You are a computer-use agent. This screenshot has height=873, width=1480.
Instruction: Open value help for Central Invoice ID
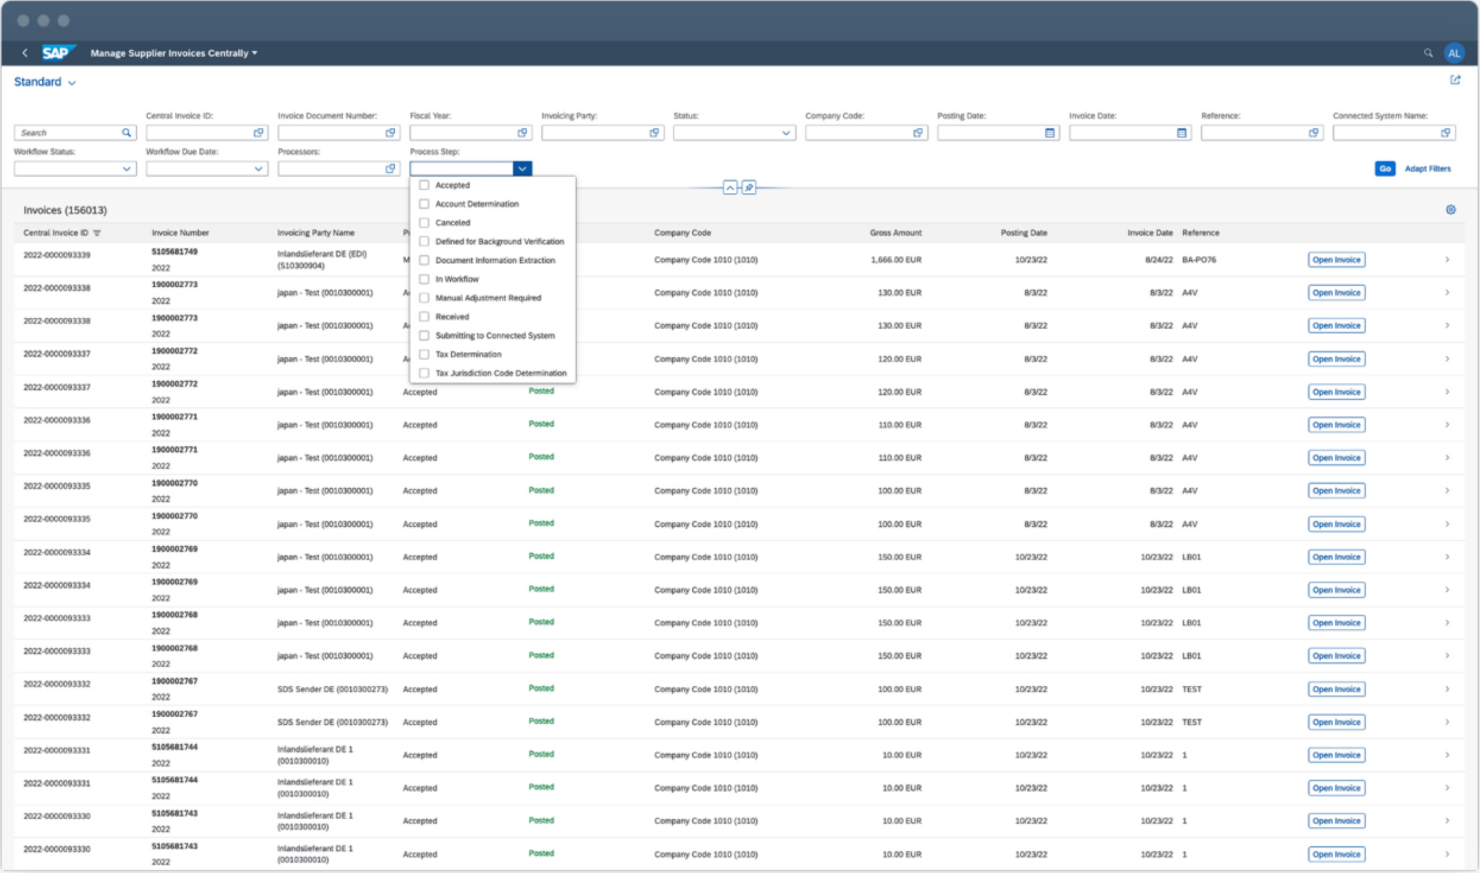258,133
